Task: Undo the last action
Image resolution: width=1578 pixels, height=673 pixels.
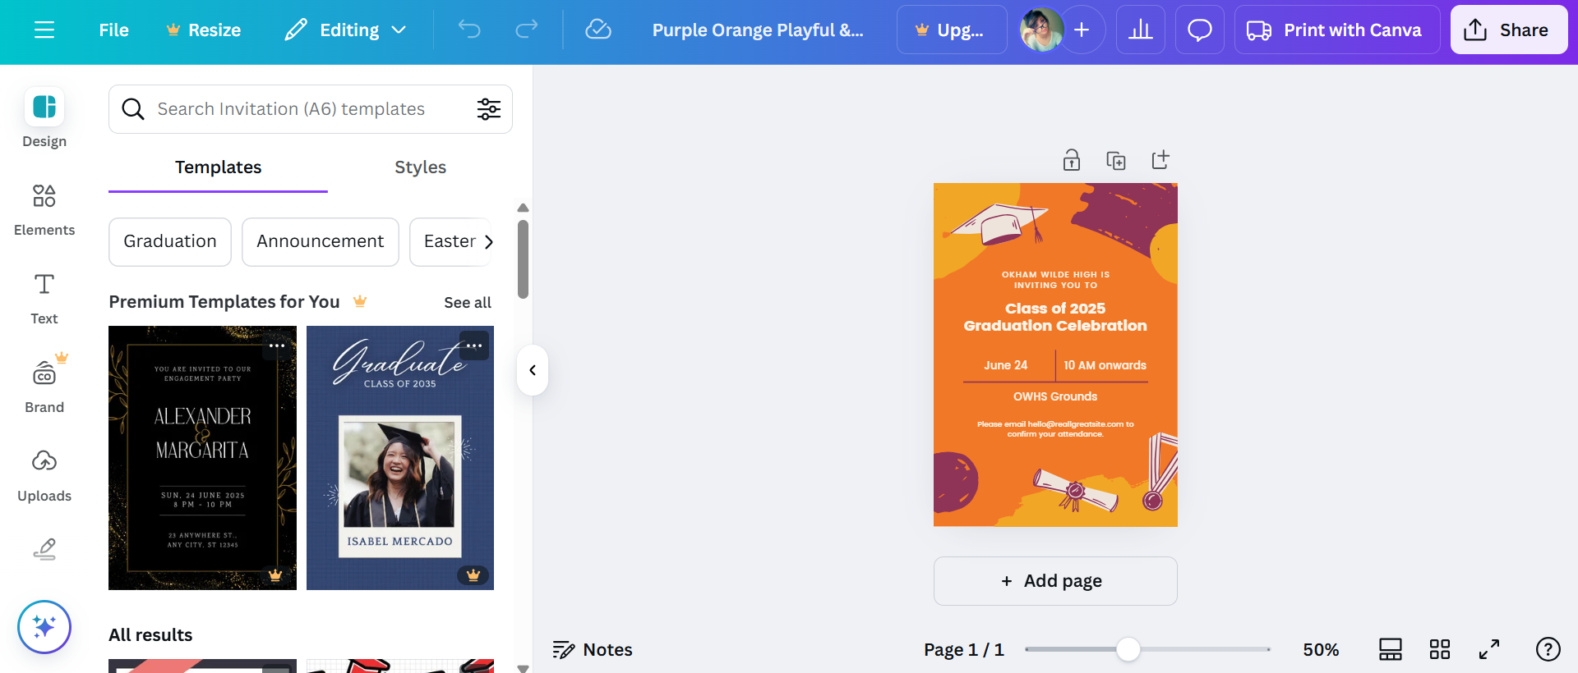Action: click(x=469, y=30)
